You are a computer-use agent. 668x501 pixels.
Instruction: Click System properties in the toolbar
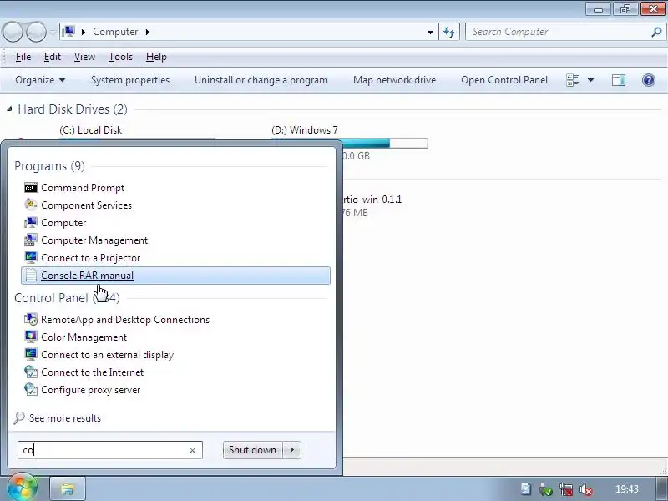pyautogui.click(x=130, y=80)
